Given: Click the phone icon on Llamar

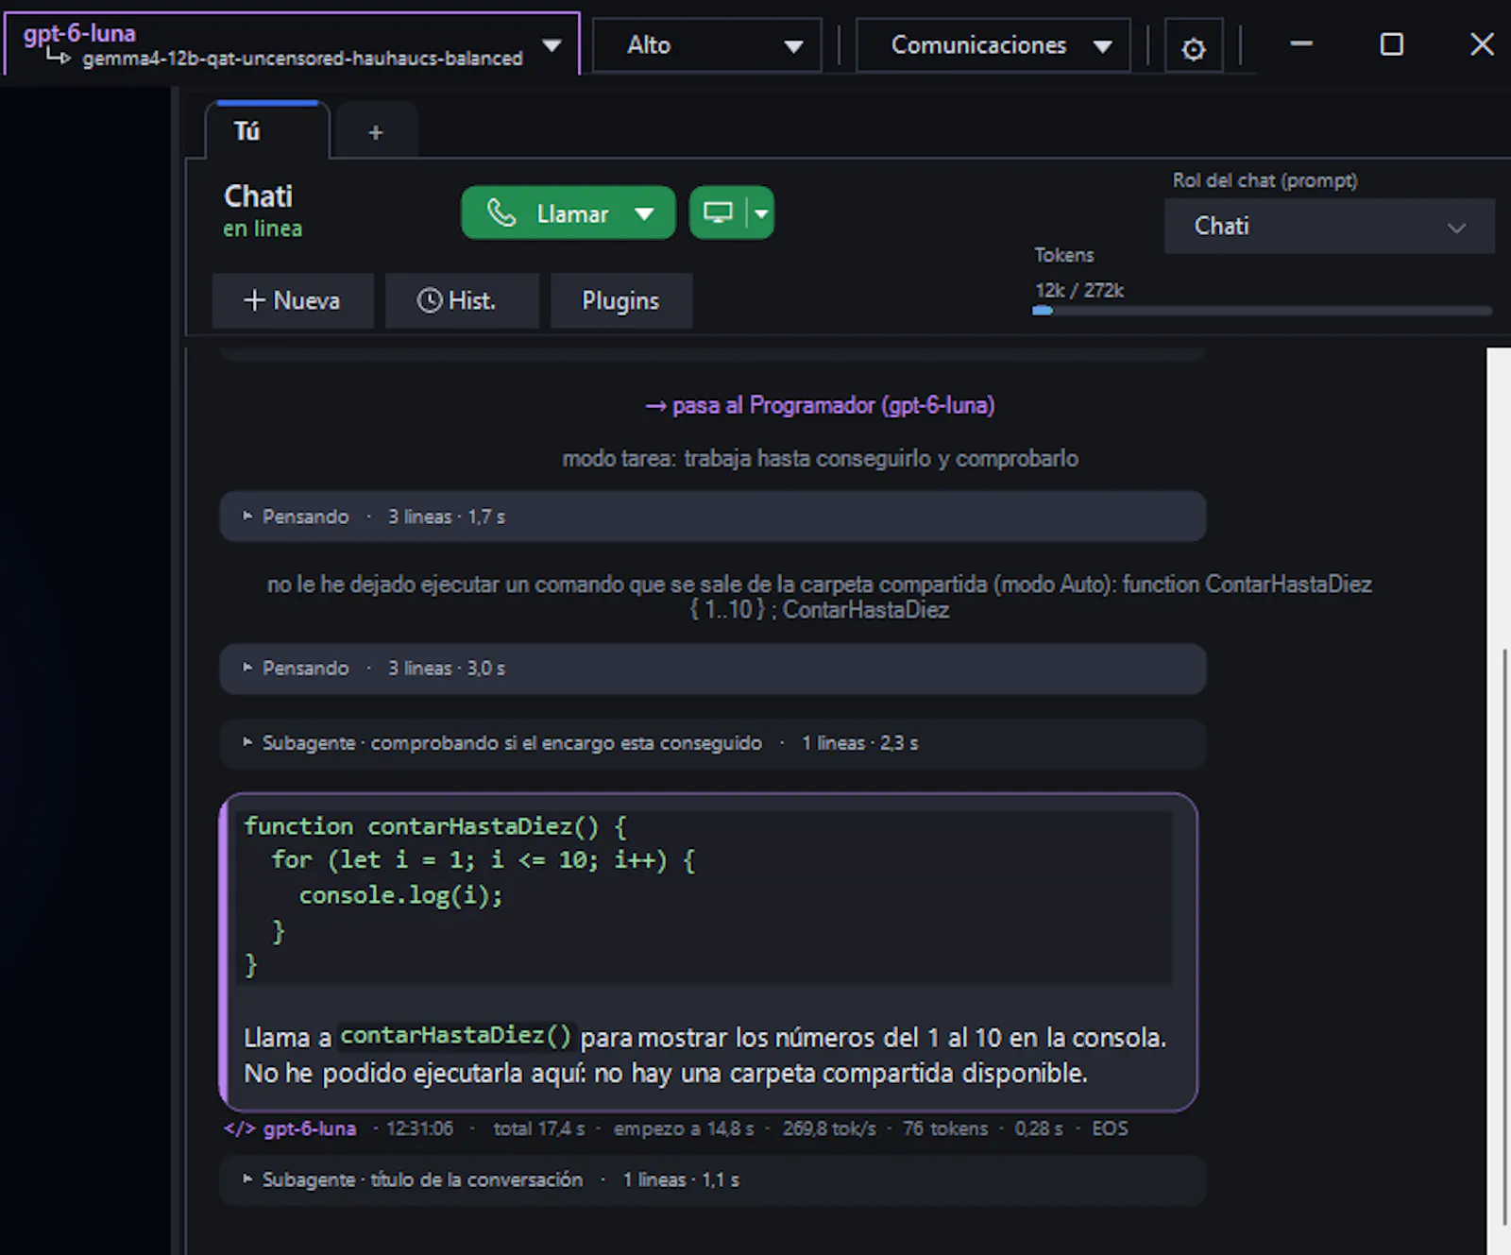Looking at the screenshot, I should [501, 213].
